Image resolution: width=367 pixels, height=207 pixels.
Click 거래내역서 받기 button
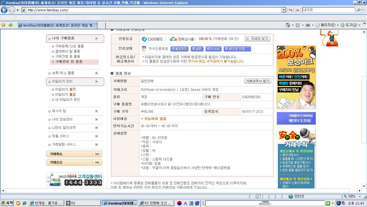[x=257, y=81]
